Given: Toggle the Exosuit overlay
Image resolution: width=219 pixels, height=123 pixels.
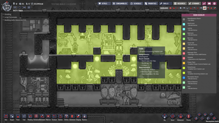Looking at the screenshot, I should (x=208, y=8).
